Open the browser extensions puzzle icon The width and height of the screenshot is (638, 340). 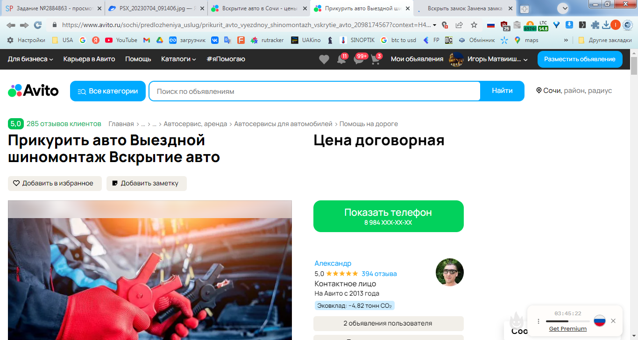tap(595, 25)
